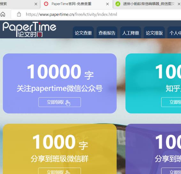181x174 pixels.
Task: Close the 速排小蚂蚁微信编辑器 tab
Action: [179, 4]
